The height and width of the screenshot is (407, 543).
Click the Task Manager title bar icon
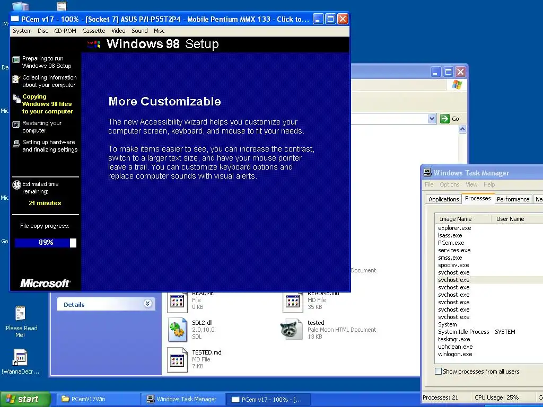pos(427,172)
